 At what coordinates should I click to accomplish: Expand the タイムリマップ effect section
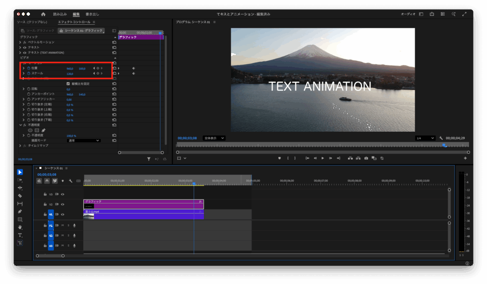20,146
